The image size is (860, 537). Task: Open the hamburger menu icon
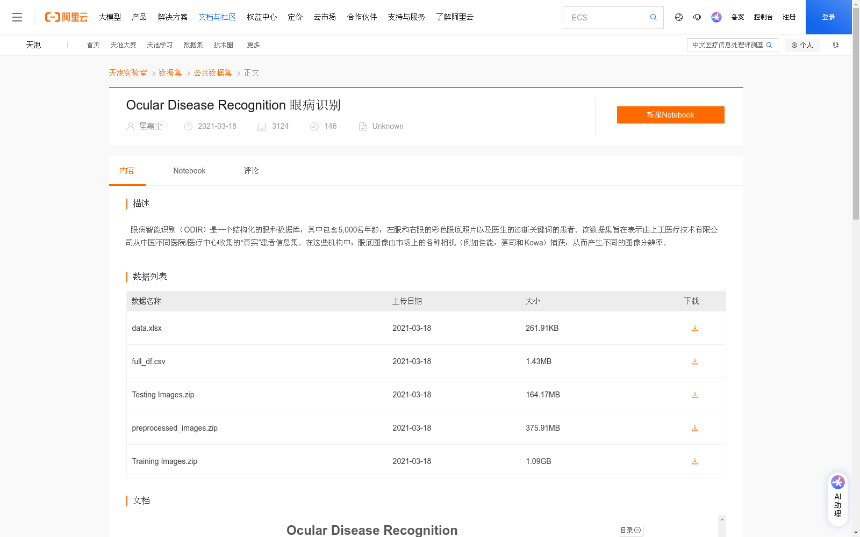tap(17, 17)
